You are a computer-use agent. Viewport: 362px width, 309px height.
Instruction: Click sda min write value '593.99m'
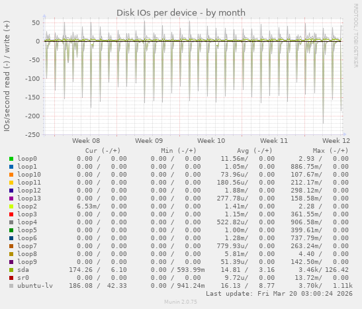pos(191,270)
